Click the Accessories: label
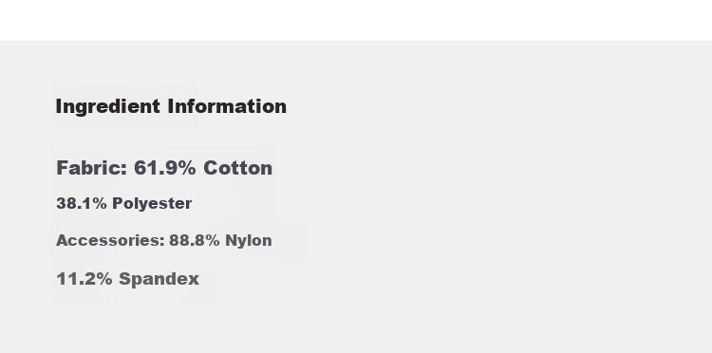Image resolution: width=712 pixels, height=353 pixels. [110, 240]
